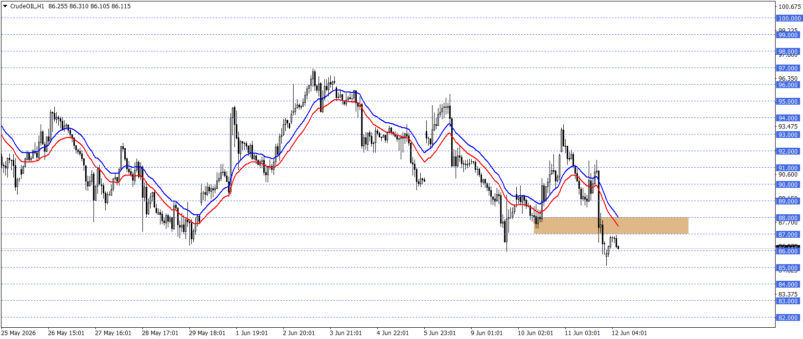Click the 12 Jun 04:01 time axis label
The image size is (803, 339).
pos(629,333)
